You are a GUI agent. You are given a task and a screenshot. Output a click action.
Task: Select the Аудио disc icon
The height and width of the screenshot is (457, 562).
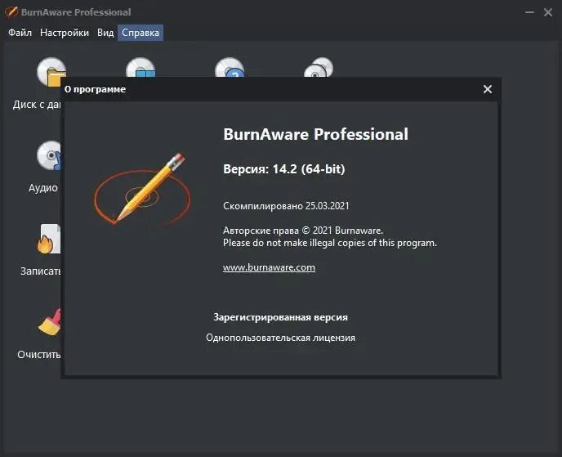[50, 155]
